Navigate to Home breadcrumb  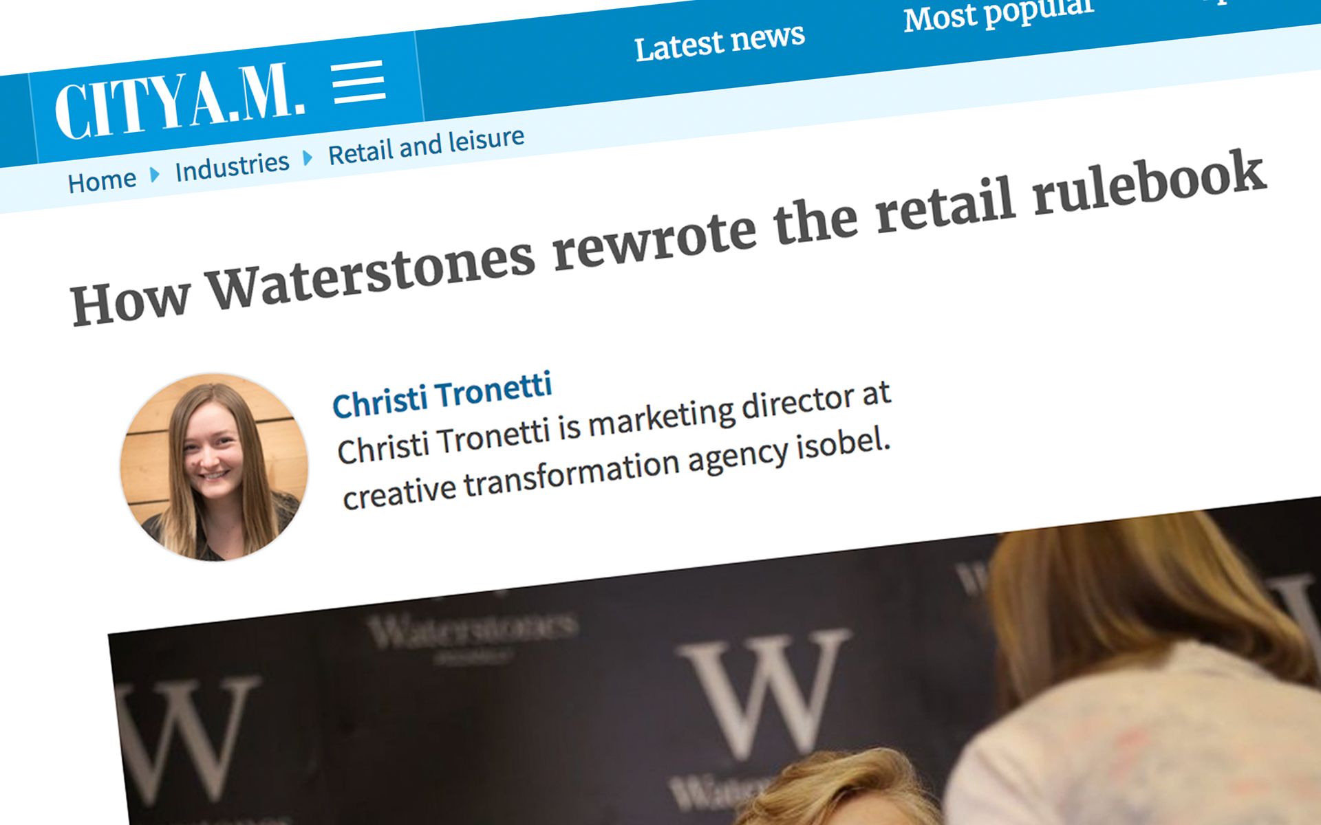pos(102,181)
